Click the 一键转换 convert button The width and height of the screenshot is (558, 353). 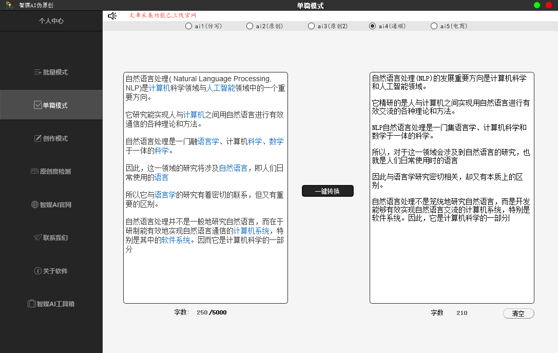328,191
